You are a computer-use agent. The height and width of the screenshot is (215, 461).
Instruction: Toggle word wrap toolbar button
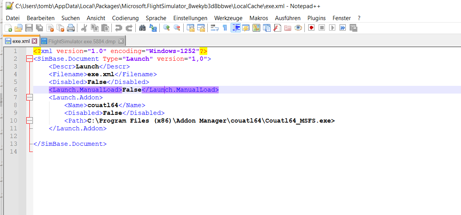coord(214,28)
